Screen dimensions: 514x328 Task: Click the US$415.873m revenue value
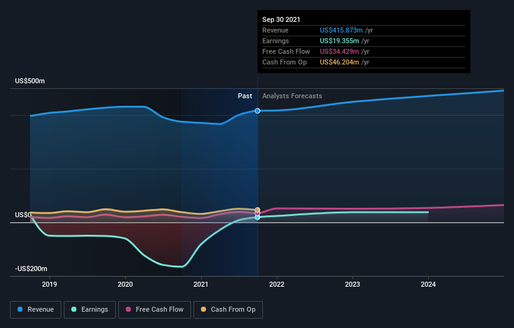[341, 30]
